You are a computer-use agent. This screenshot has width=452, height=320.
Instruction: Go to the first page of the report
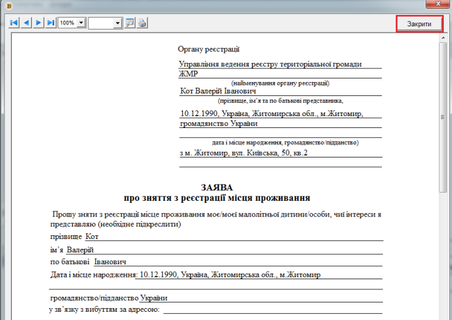pyautogui.click(x=14, y=23)
